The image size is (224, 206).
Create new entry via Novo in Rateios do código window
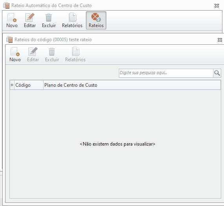[15, 55]
